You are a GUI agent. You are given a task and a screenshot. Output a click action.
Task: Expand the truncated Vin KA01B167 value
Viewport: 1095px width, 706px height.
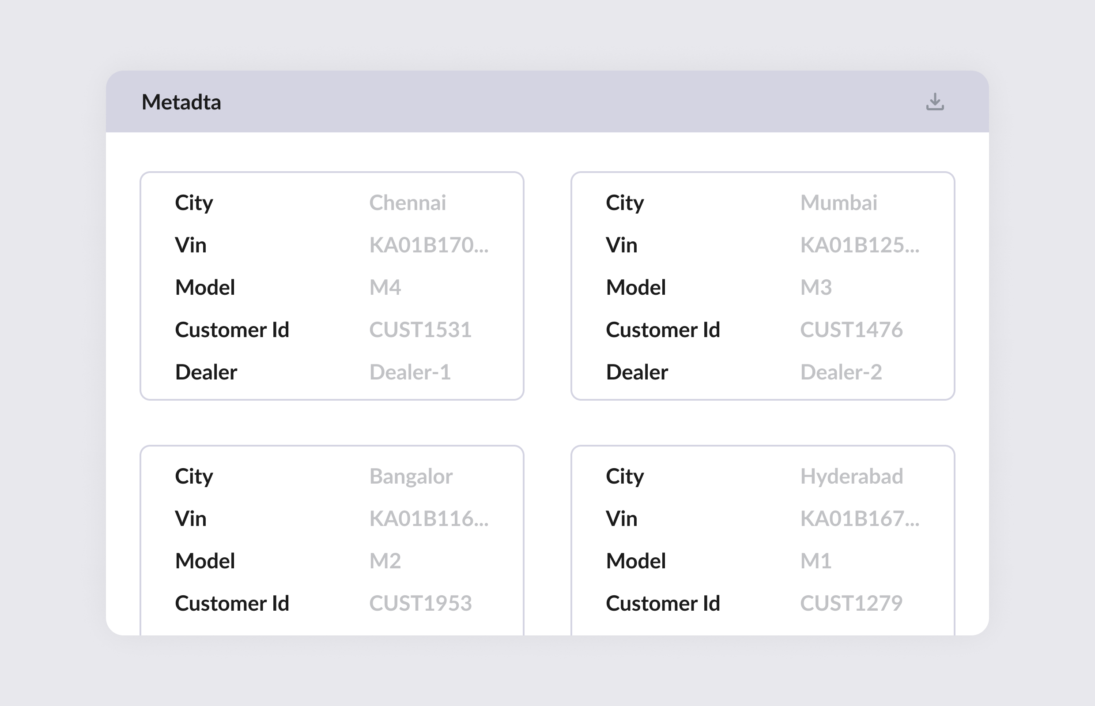pyautogui.click(x=859, y=518)
